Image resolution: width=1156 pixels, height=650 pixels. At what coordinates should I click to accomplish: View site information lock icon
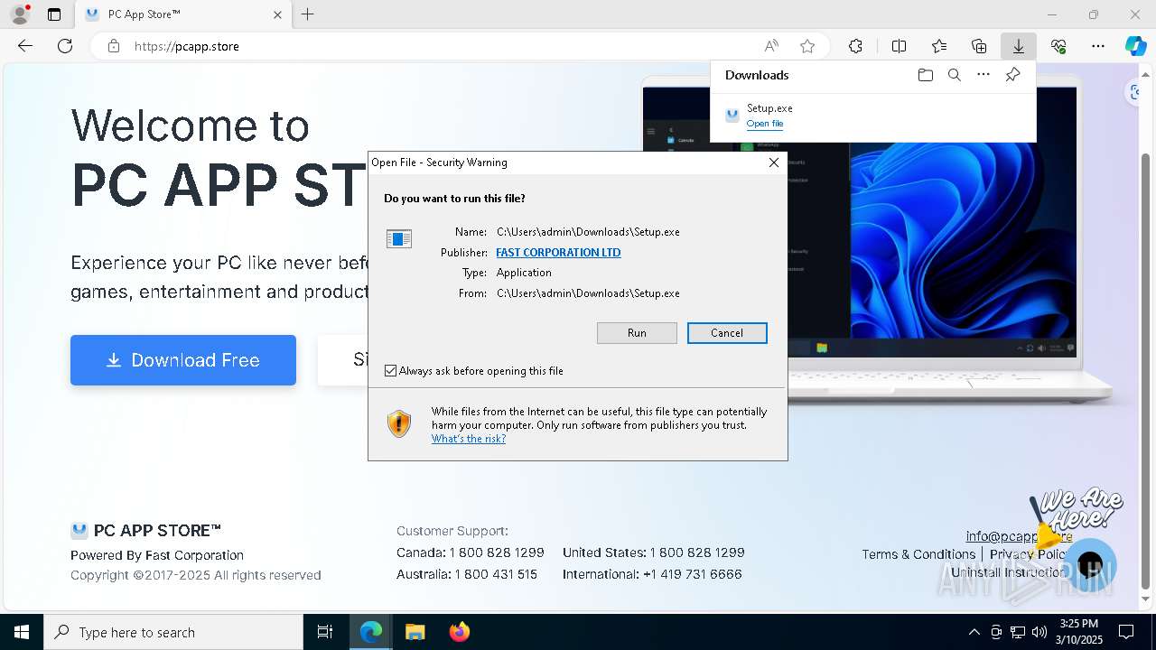113,46
